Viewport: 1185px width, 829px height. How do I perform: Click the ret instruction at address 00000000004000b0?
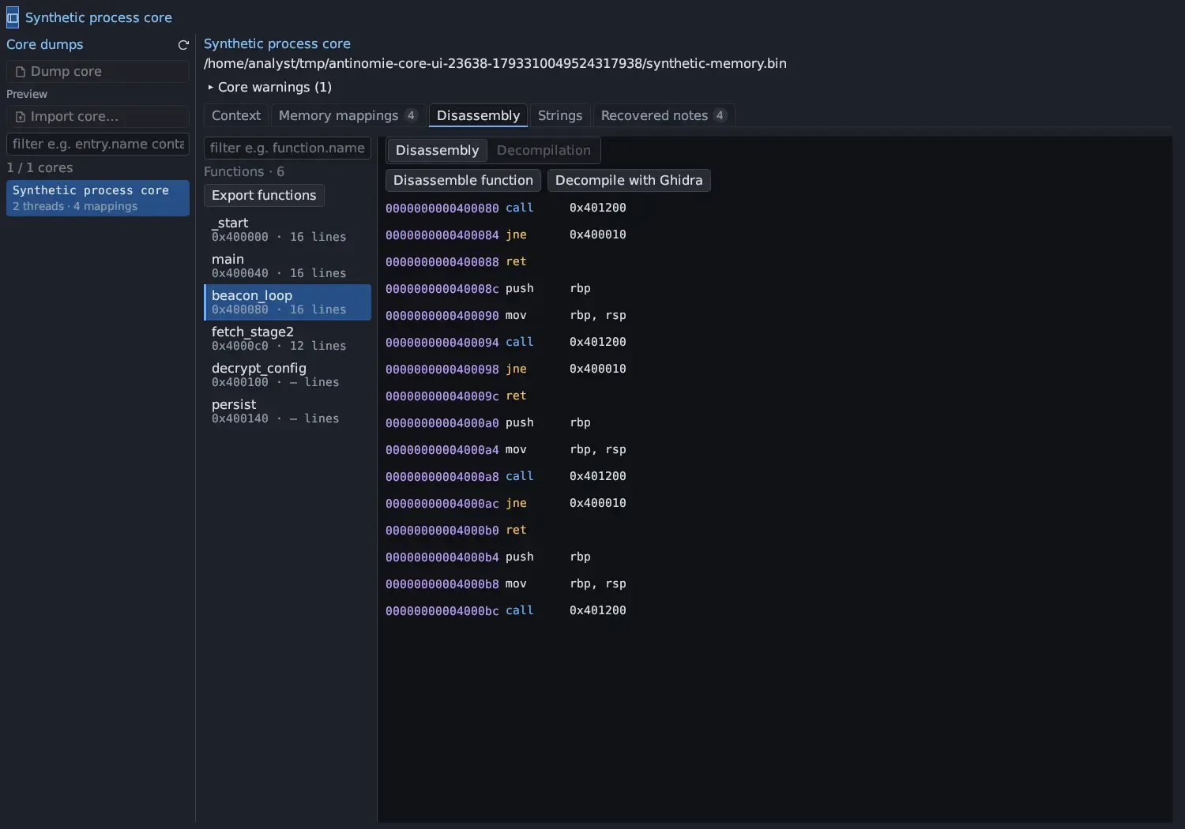point(516,531)
